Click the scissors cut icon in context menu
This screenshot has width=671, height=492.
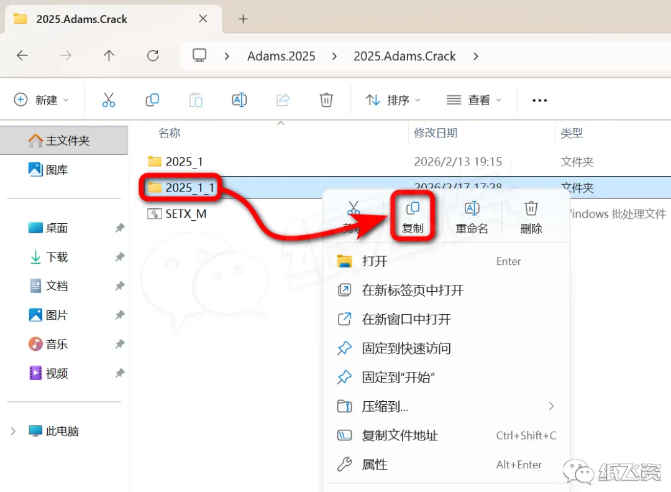pyautogui.click(x=354, y=209)
